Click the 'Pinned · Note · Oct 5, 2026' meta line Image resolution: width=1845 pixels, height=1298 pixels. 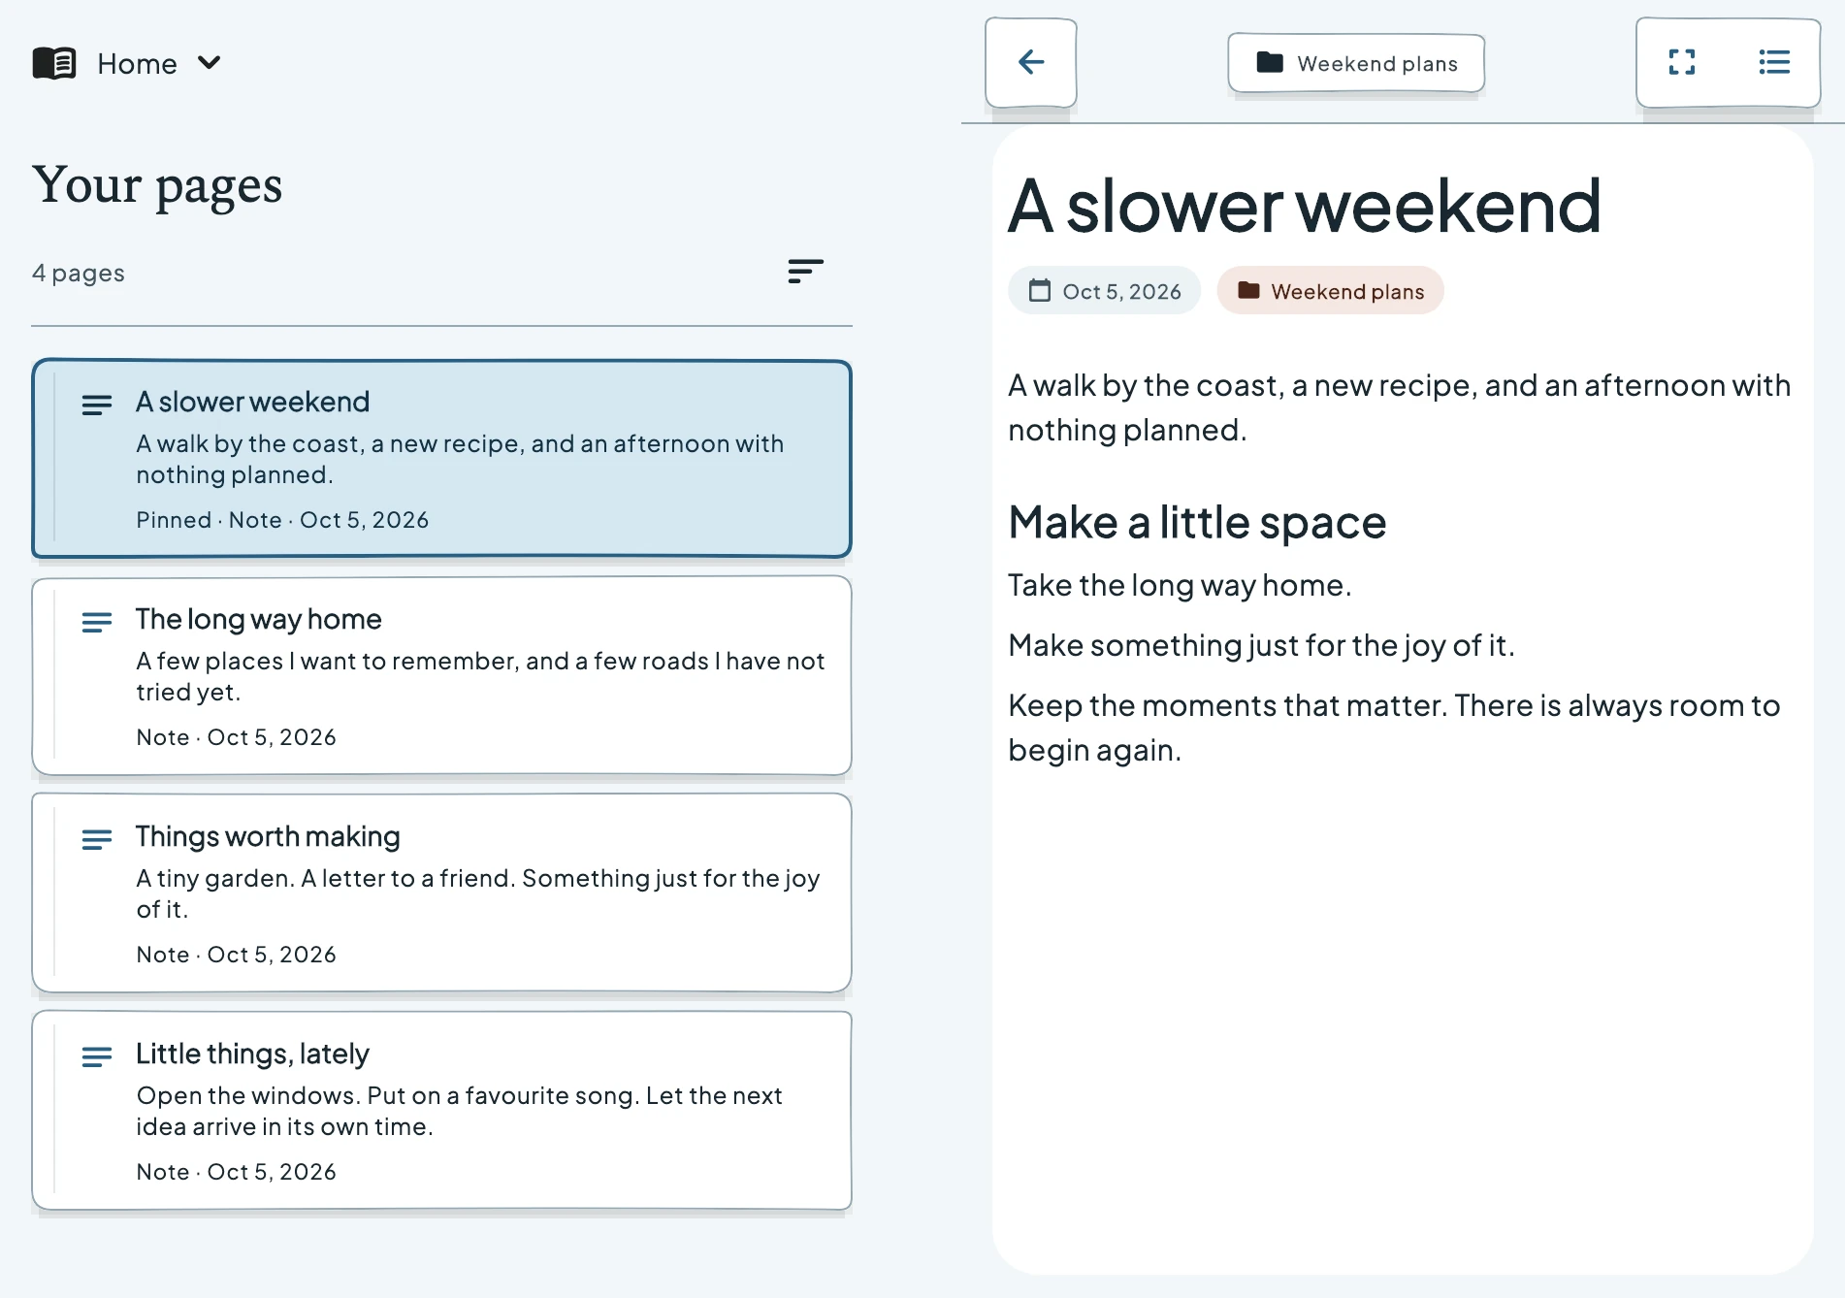pos(282,520)
